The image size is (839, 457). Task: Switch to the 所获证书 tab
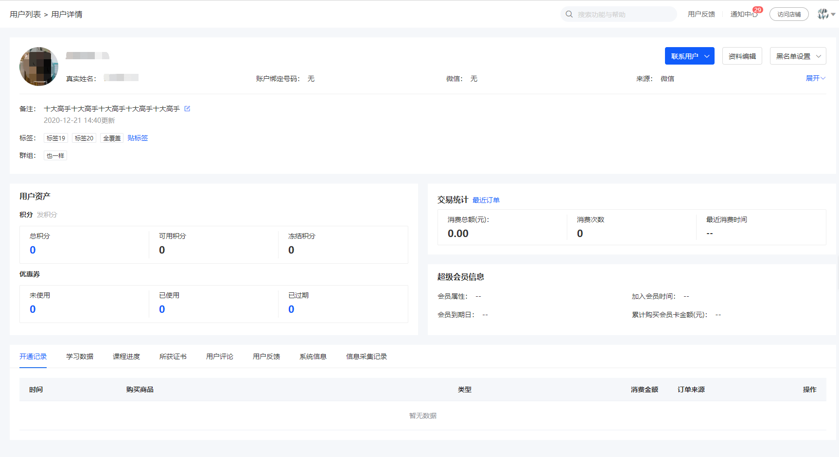pos(173,356)
